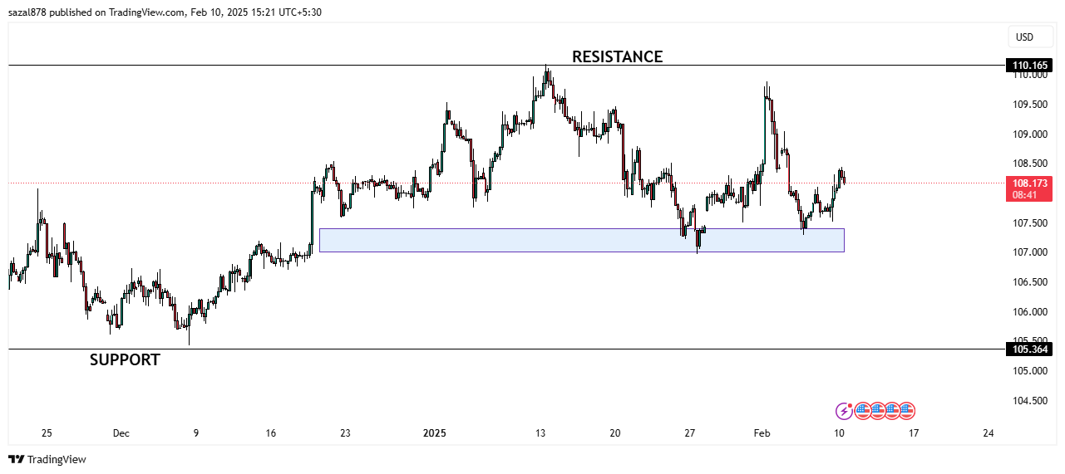The width and height of the screenshot is (1065, 474).
Task: Click the RESISTANCE text annotation
Action: click(x=617, y=56)
